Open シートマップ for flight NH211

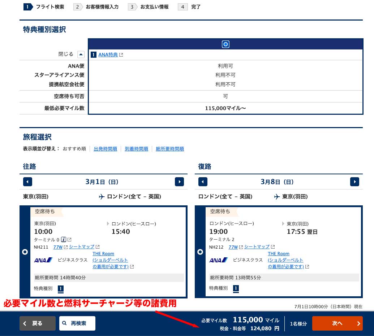point(82,246)
